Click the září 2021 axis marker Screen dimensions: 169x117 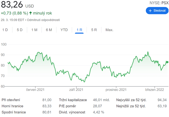76,90
